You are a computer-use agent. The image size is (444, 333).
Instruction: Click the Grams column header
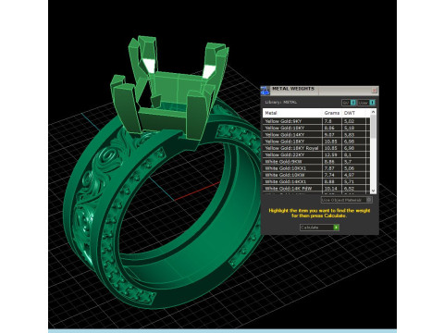(332, 113)
